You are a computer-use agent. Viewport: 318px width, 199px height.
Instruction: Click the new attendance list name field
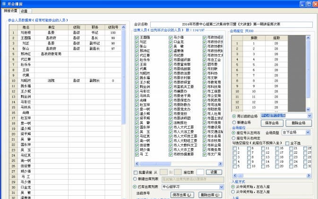pos(193,179)
